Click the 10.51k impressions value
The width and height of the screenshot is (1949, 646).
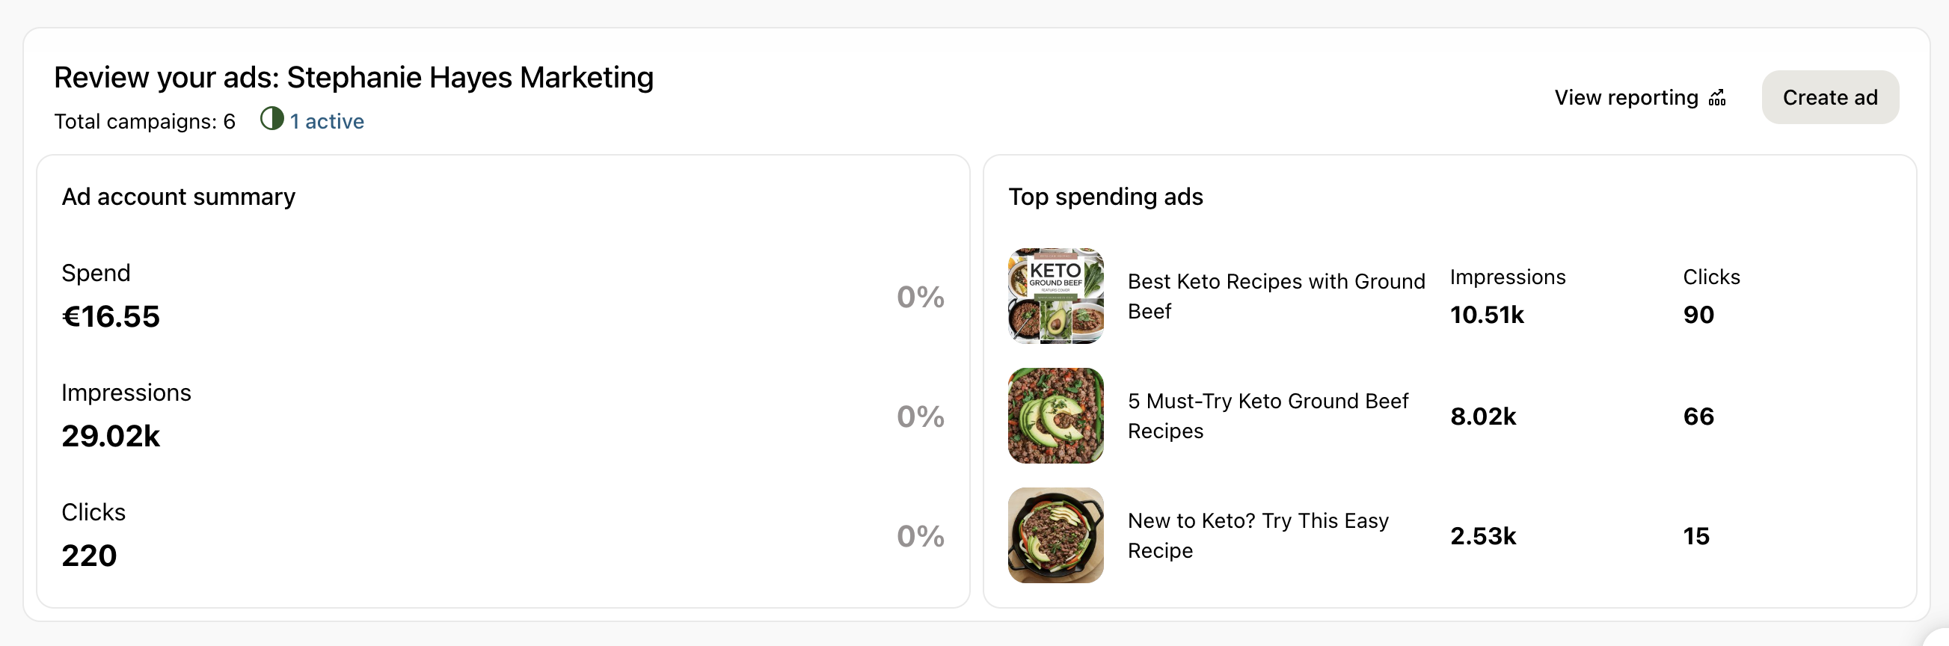pos(1486,315)
